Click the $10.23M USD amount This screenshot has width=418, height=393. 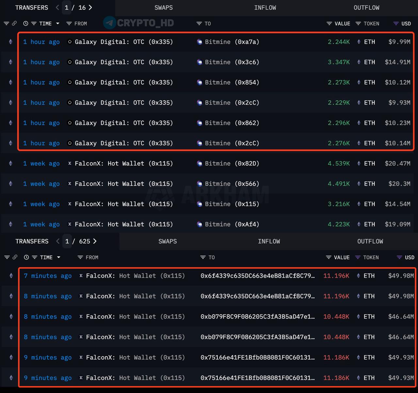coord(397,123)
